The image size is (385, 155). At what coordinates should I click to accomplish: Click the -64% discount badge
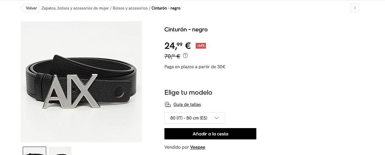(201, 46)
